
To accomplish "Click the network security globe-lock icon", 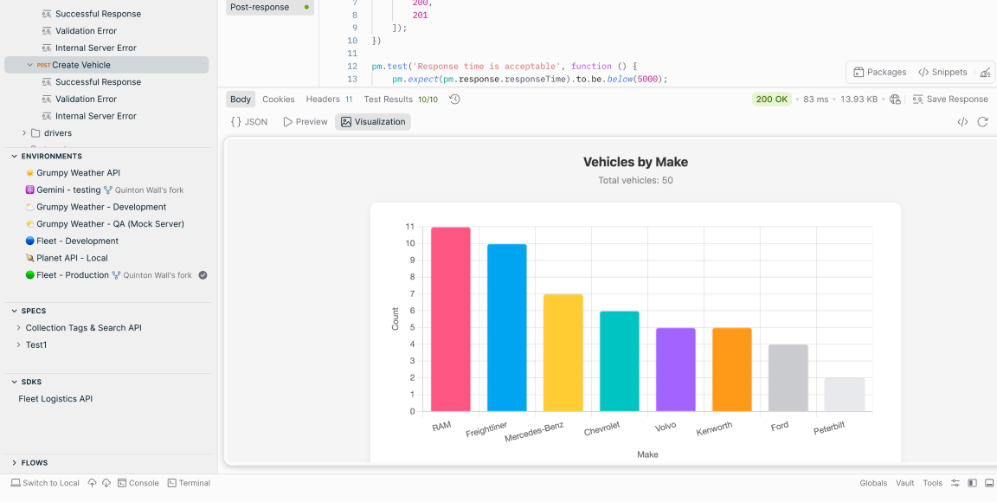I will click(895, 100).
